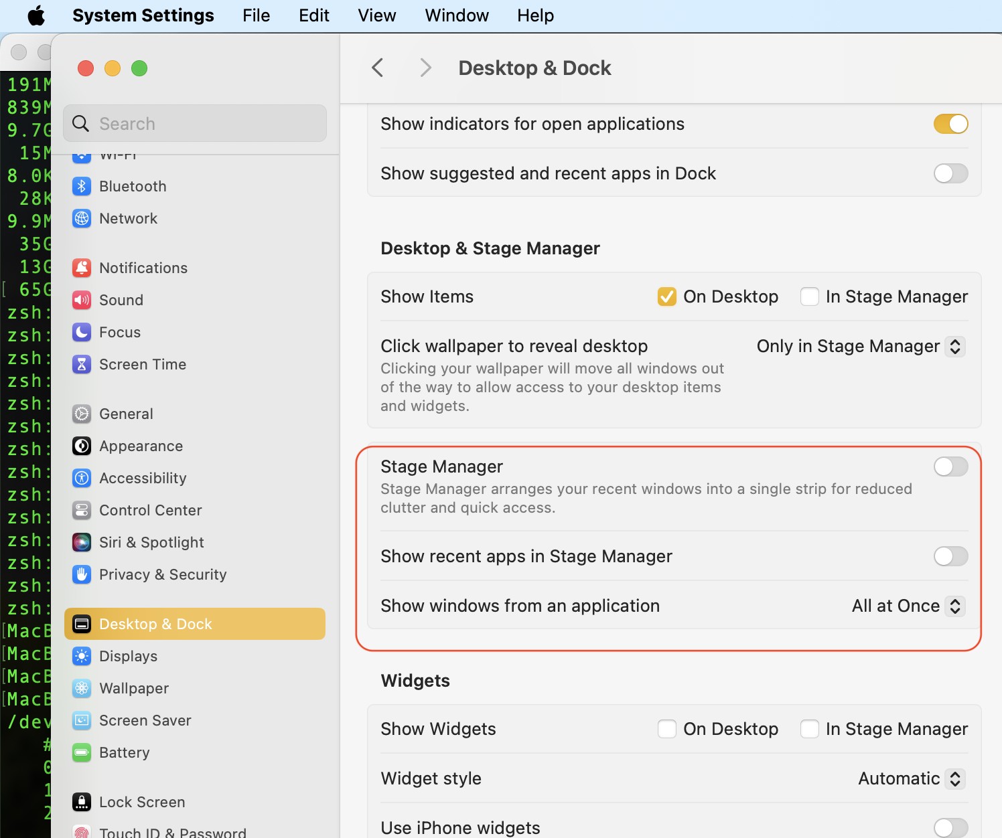1002x838 pixels.
Task: Select General in the sidebar
Action: 195,414
